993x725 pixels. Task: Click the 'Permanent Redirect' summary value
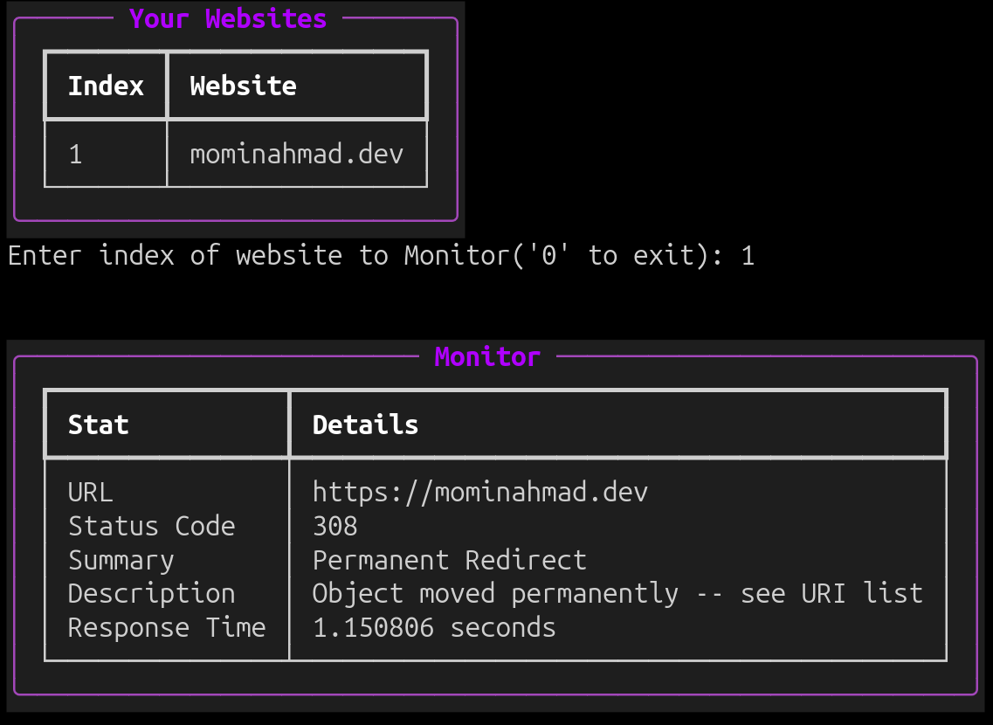450,561
